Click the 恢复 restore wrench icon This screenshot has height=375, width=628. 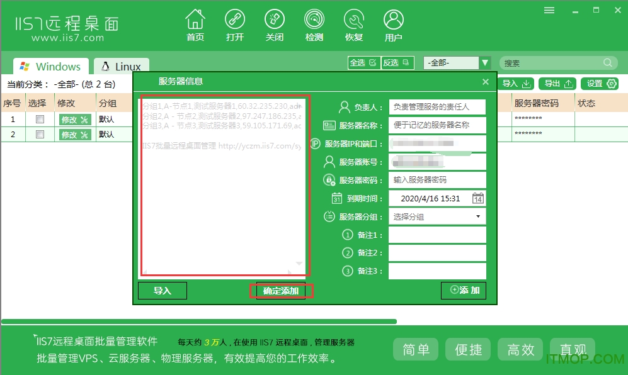pos(354,20)
